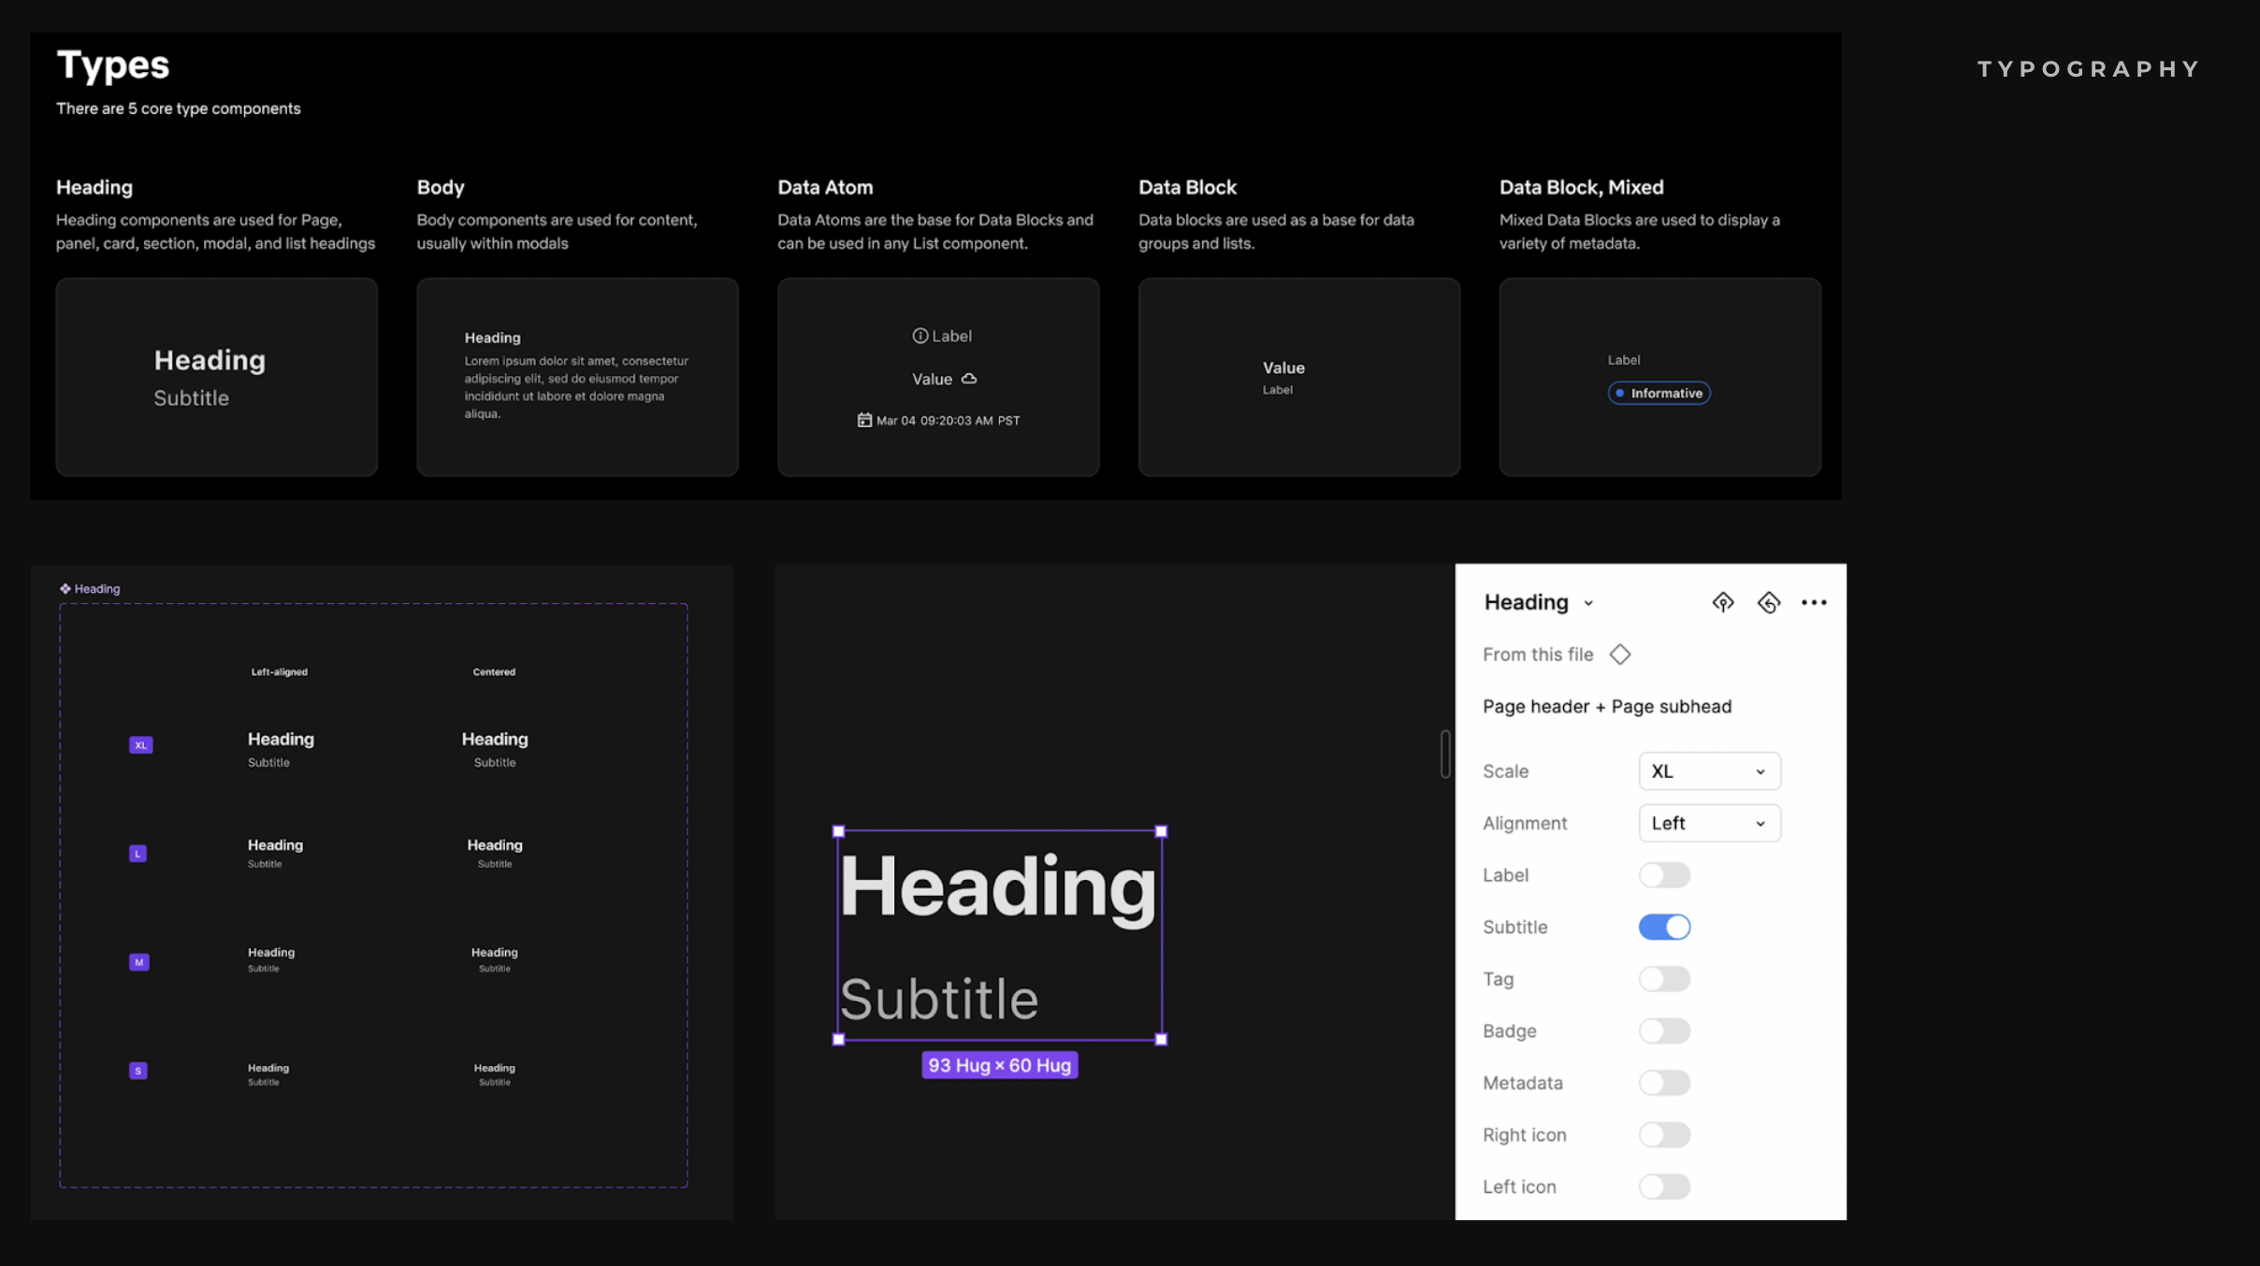Turn on the Badge toggle

(x=1663, y=1030)
